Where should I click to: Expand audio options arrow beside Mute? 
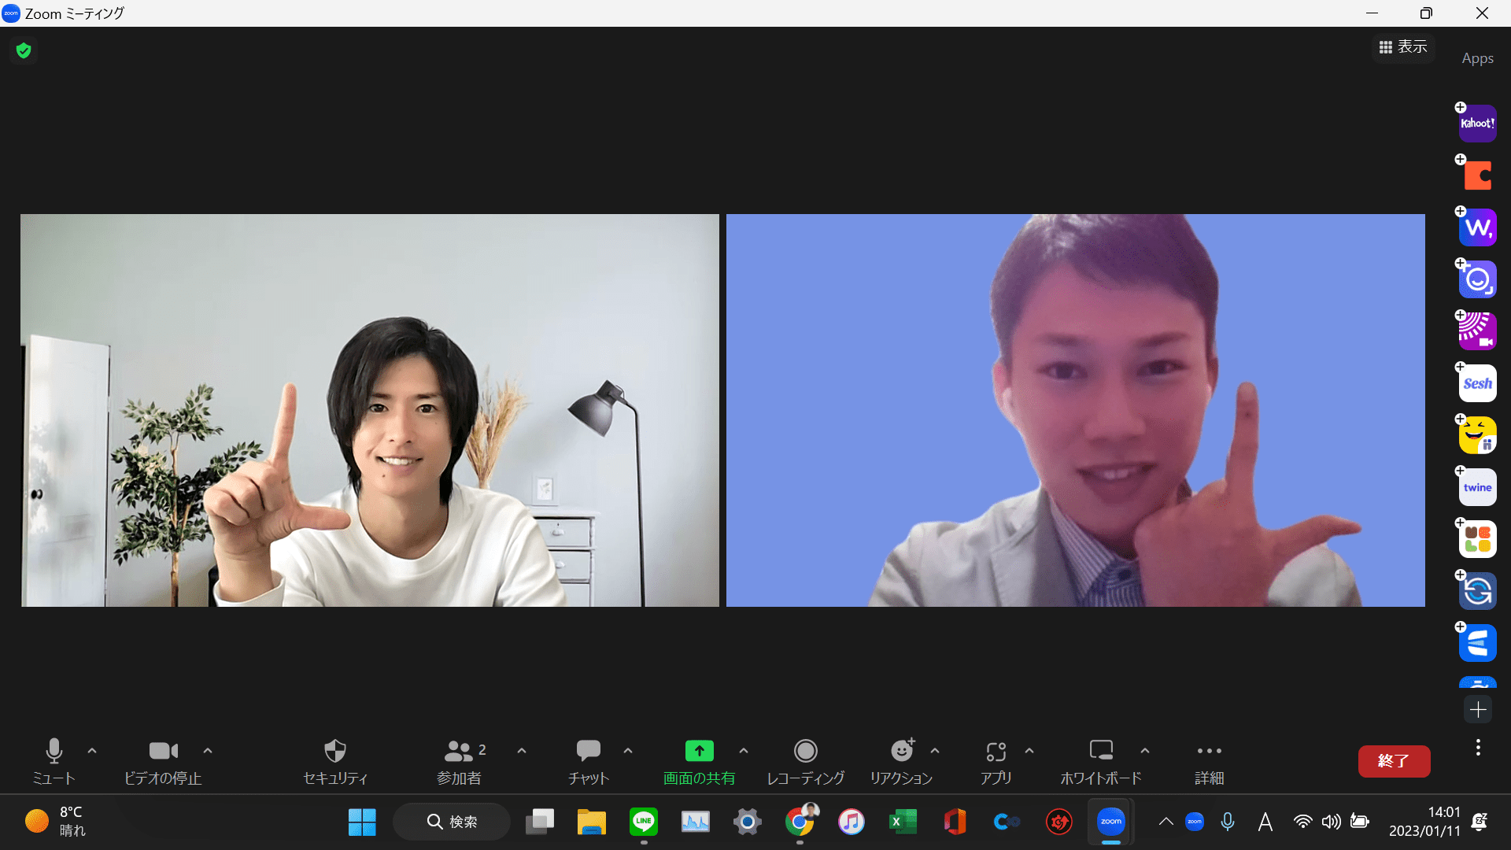click(92, 751)
